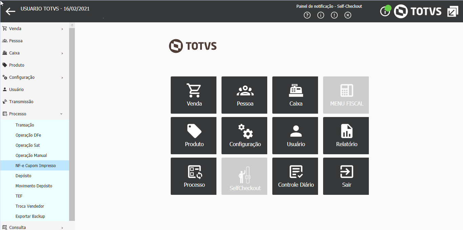
Task: Click the greyed MENU FISCAL tile
Action: pos(346,95)
